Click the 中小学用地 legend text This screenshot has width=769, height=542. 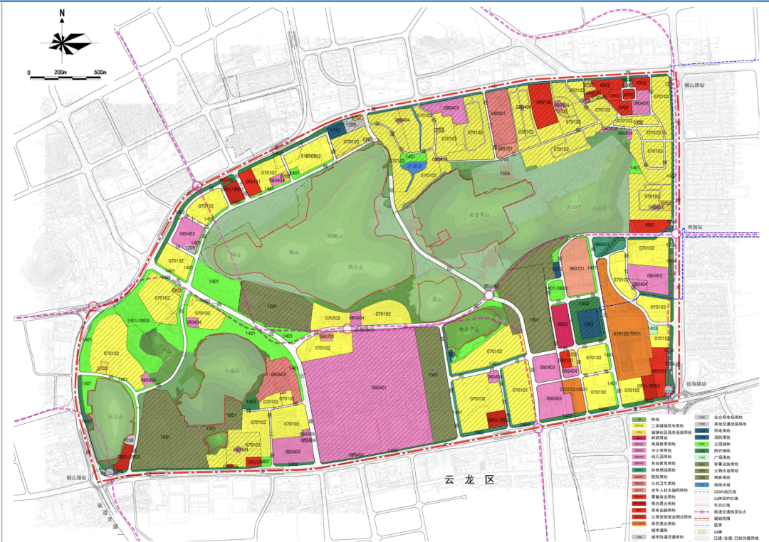pyautogui.click(x=661, y=450)
